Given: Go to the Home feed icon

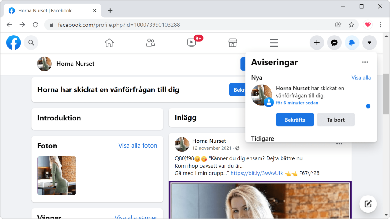Looking at the screenshot, I should [109, 43].
